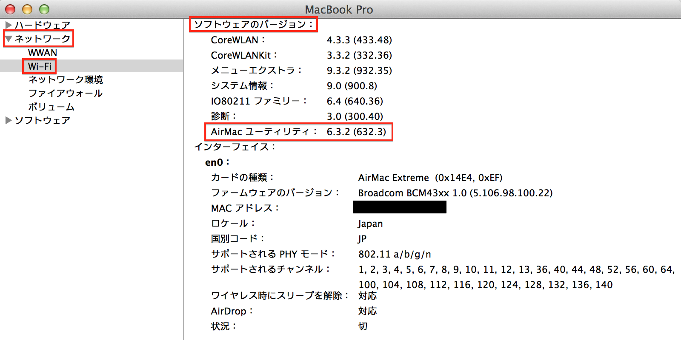
Task: Select the 対応 value for AirDrop
Action: point(367,311)
